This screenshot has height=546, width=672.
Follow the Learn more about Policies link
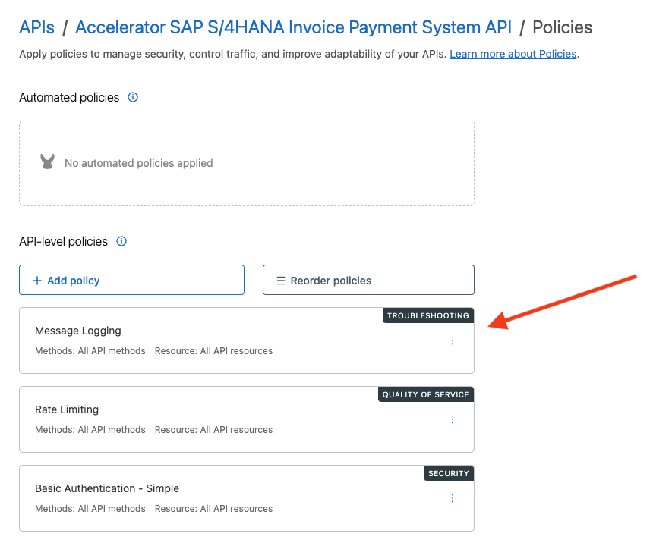pyautogui.click(x=513, y=55)
